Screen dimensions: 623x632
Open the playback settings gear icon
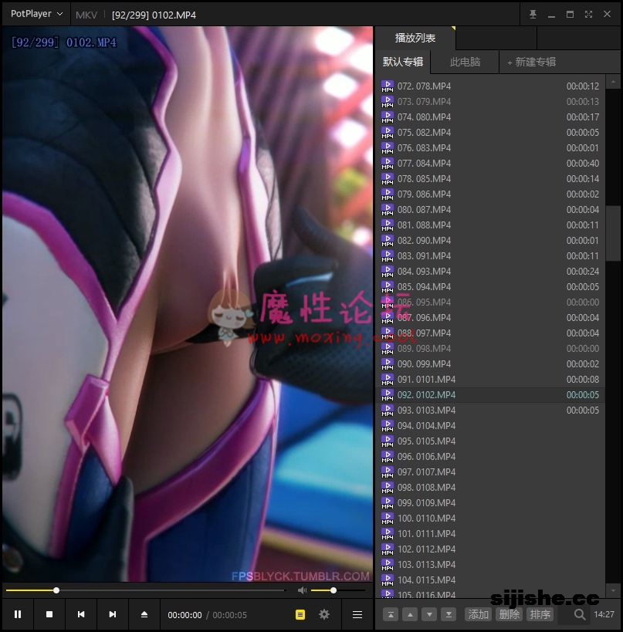coord(323,614)
